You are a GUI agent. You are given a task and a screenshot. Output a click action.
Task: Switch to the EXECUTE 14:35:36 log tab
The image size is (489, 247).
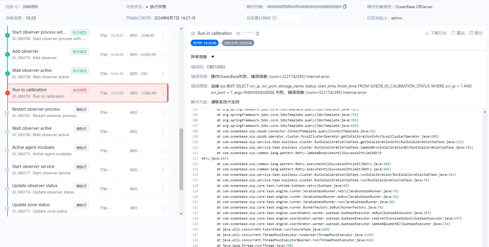[238, 43]
